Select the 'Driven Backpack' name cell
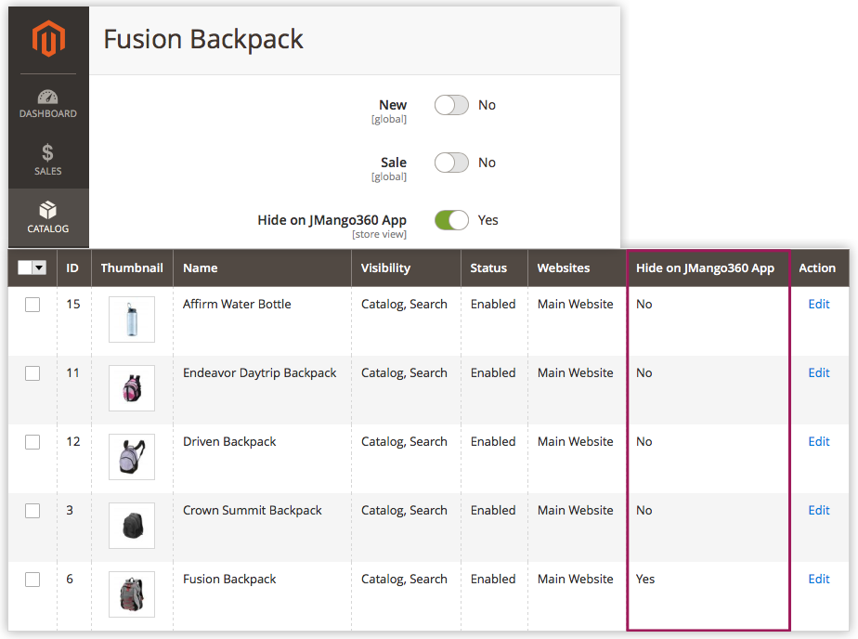Image resolution: width=858 pixels, height=639 pixels. (229, 441)
